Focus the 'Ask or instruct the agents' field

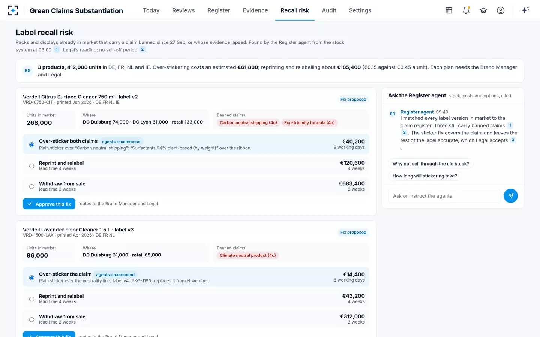coord(444,196)
